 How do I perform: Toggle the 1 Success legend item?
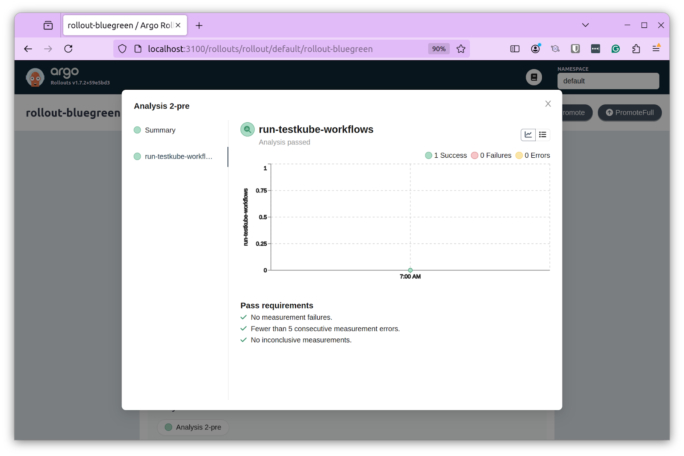pos(446,156)
